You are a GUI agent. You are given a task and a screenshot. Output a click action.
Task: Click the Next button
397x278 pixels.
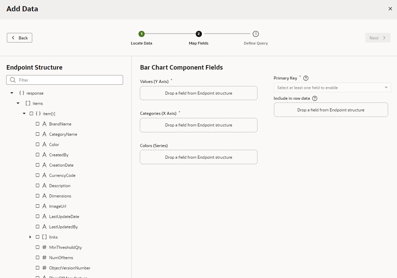(377, 38)
